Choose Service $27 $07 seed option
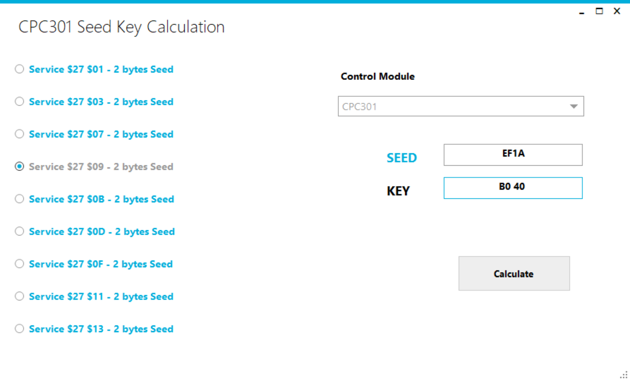Viewport: 630px width, 381px height. coord(19,134)
